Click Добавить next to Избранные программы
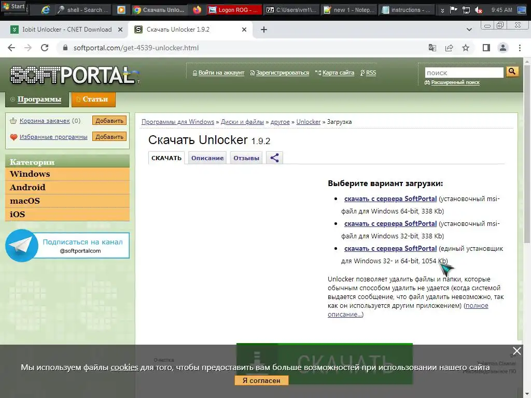Viewport: 531px width, 398px height. 109,137
